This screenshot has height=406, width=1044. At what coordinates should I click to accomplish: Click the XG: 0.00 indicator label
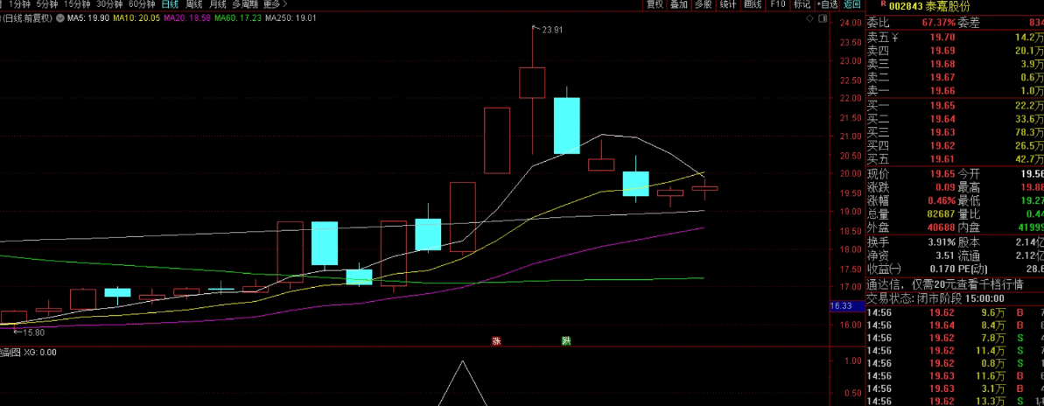(x=40, y=353)
